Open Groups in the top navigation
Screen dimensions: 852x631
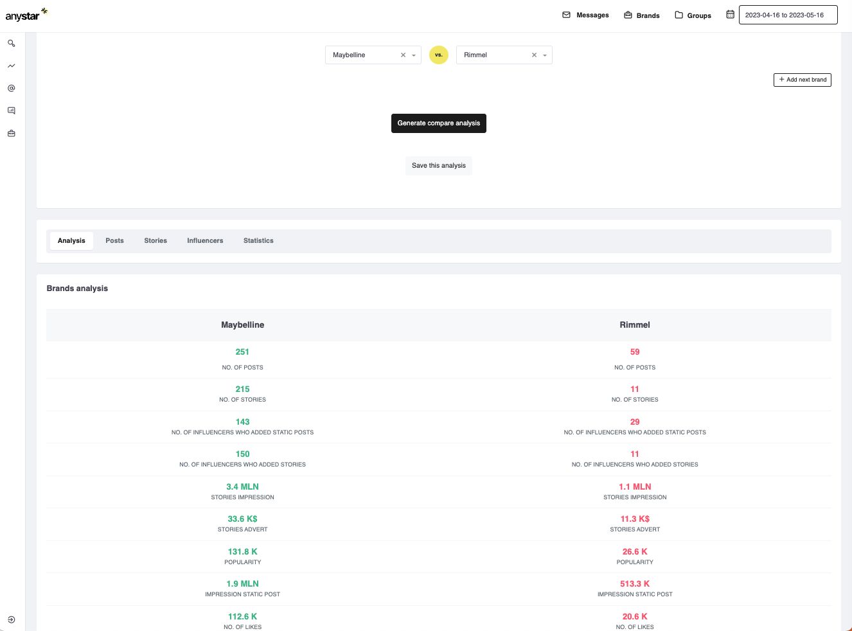tap(693, 15)
